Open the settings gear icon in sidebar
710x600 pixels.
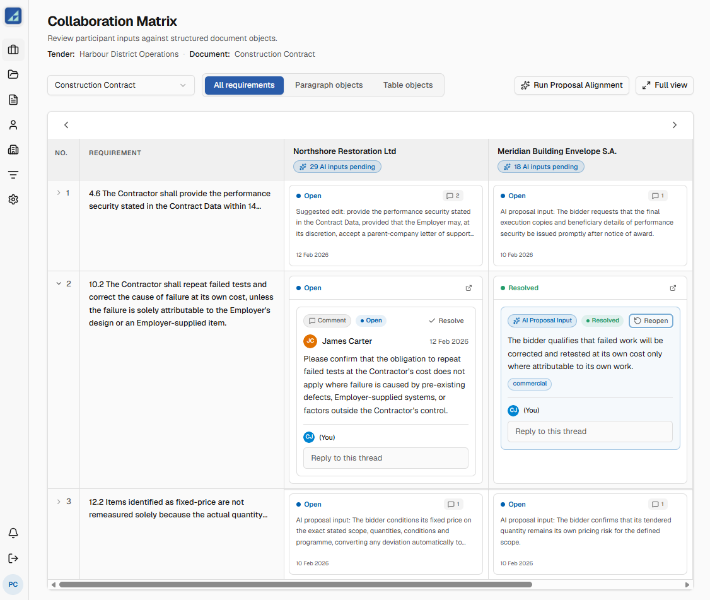pyautogui.click(x=13, y=199)
